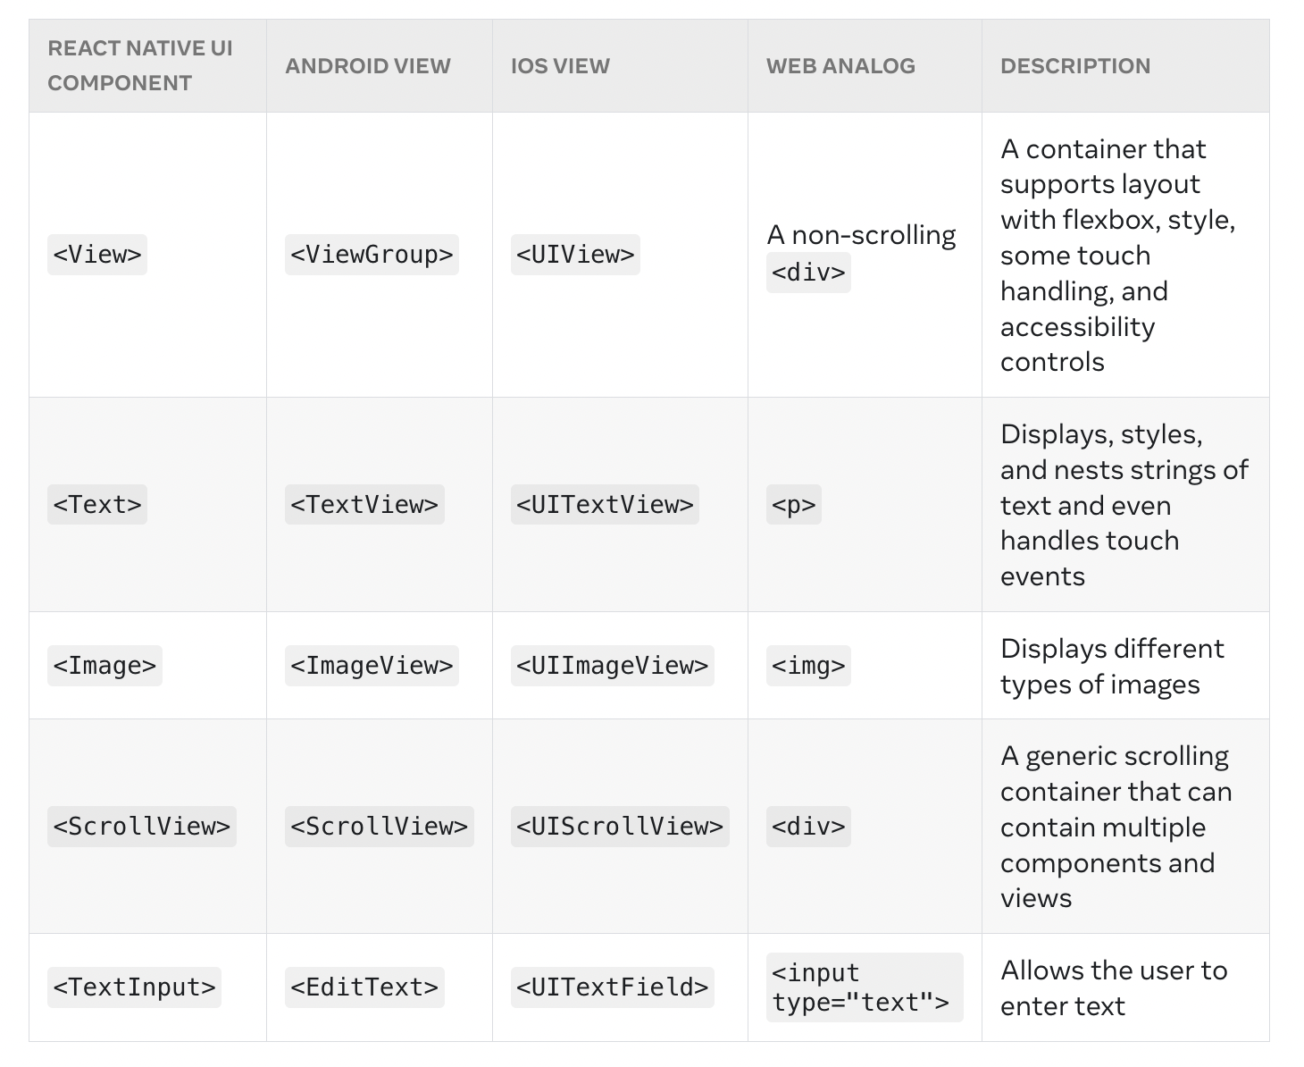Click the <UIScrollView> iOS tag
Viewport: 1304px width, 1067px height.
619,827
